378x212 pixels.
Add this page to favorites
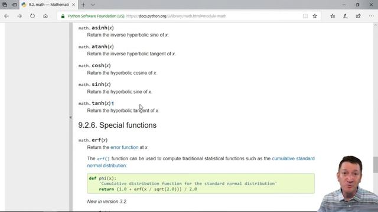click(x=315, y=16)
